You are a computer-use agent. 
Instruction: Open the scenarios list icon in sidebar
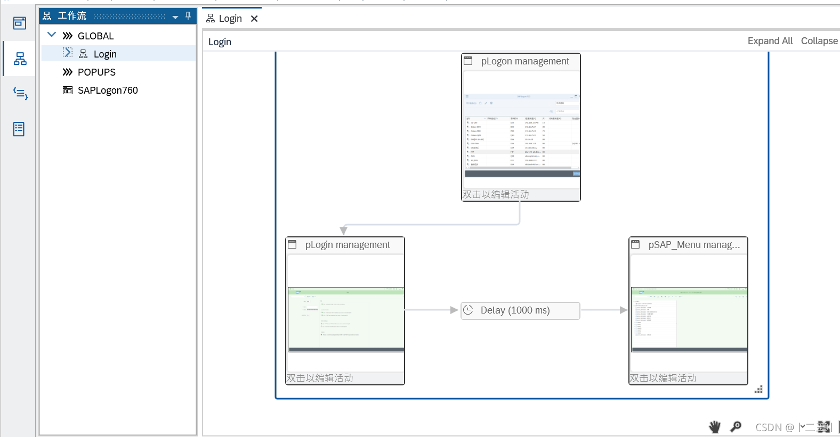point(20,94)
